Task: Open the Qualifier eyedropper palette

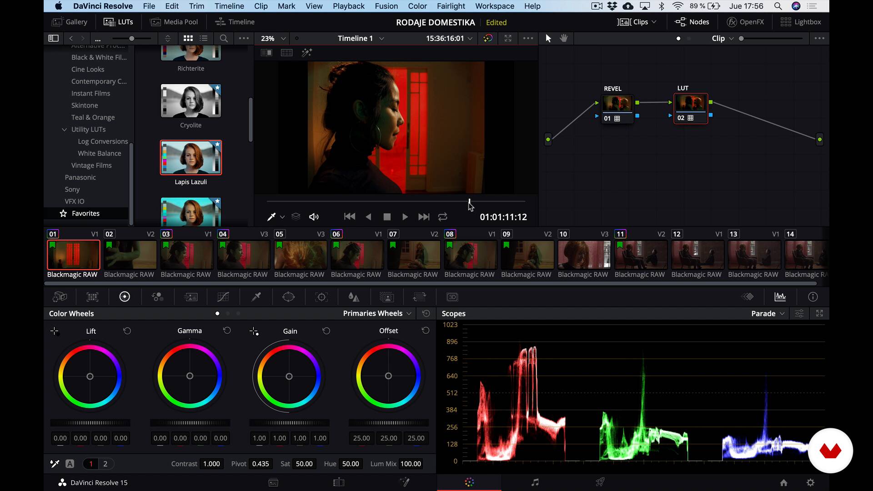Action: [256, 297]
